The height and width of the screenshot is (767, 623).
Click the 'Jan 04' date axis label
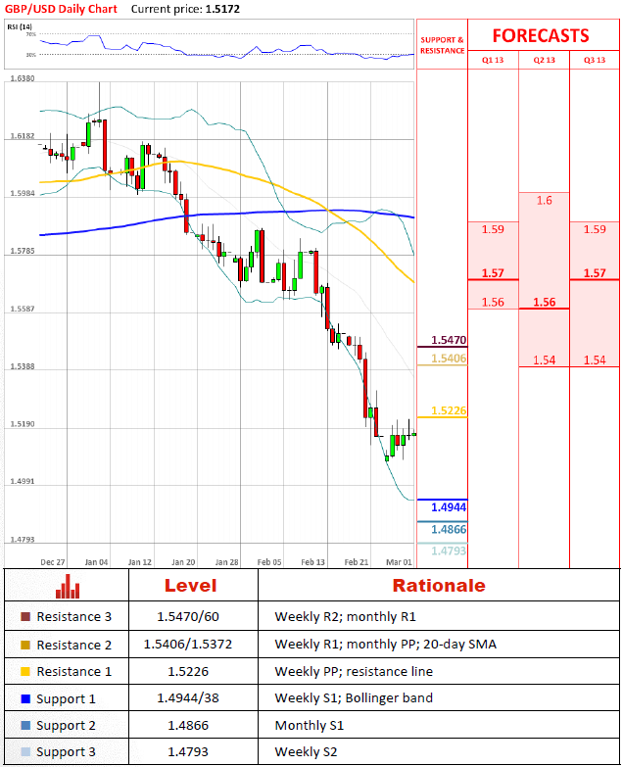[x=96, y=562]
